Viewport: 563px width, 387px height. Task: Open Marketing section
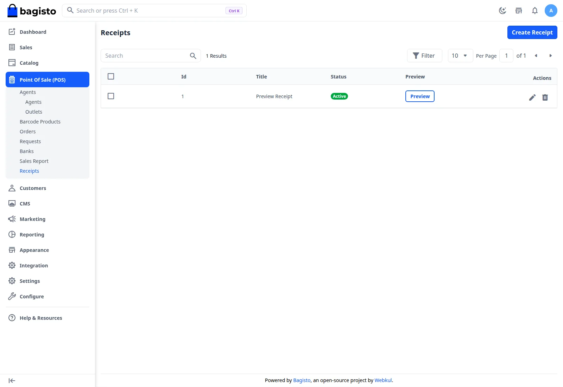[x=48, y=219]
